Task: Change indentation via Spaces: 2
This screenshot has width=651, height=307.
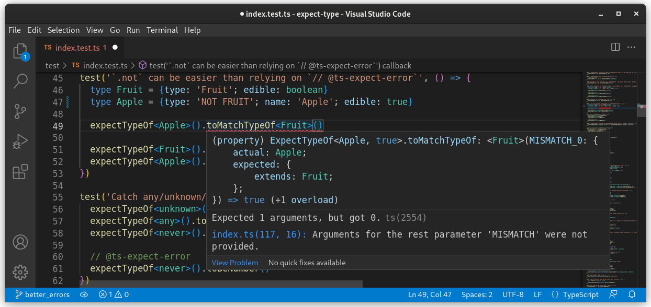Action: (x=477, y=294)
